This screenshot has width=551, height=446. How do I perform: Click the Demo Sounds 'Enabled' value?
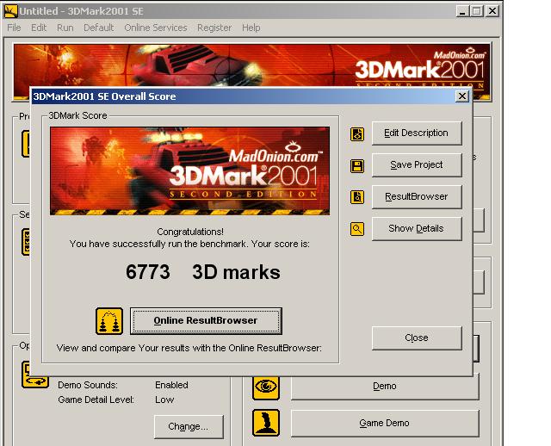pos(171,385)
